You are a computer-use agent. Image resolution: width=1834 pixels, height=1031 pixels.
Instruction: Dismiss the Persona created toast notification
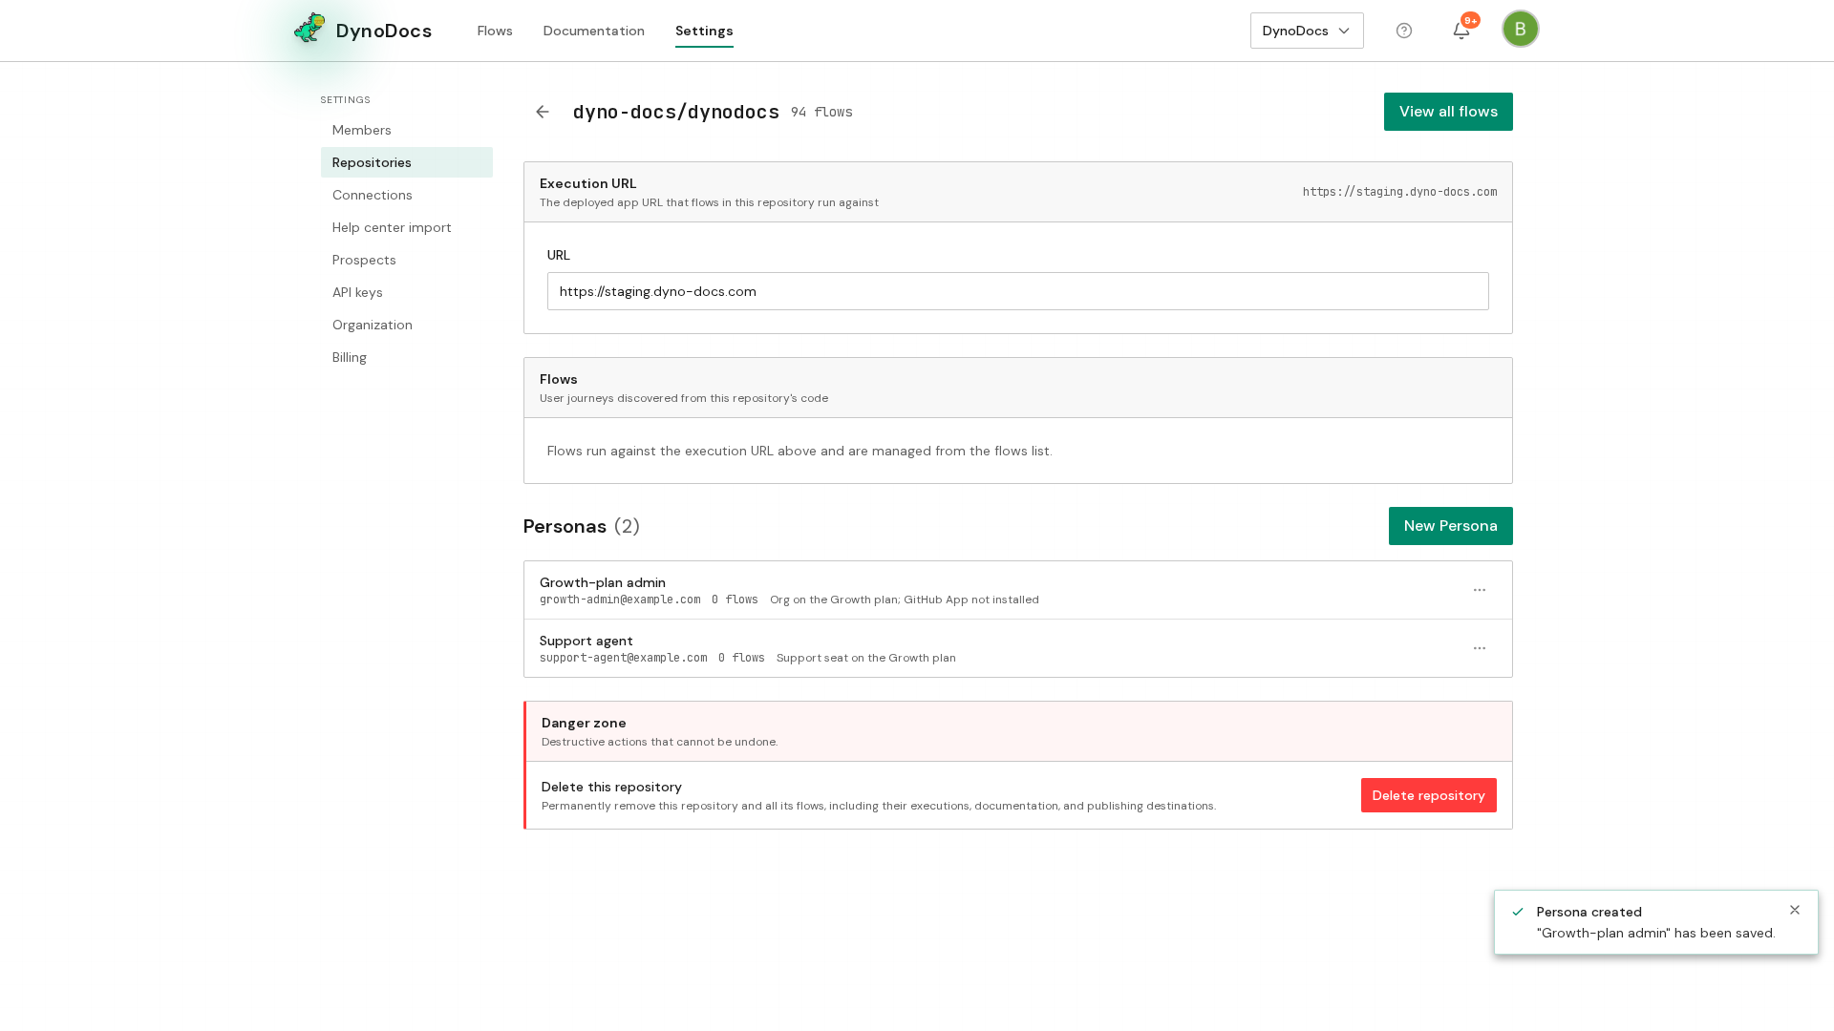1795,910
